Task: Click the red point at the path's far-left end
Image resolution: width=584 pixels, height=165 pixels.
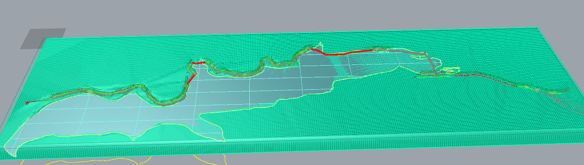Action: pos(27,103)
